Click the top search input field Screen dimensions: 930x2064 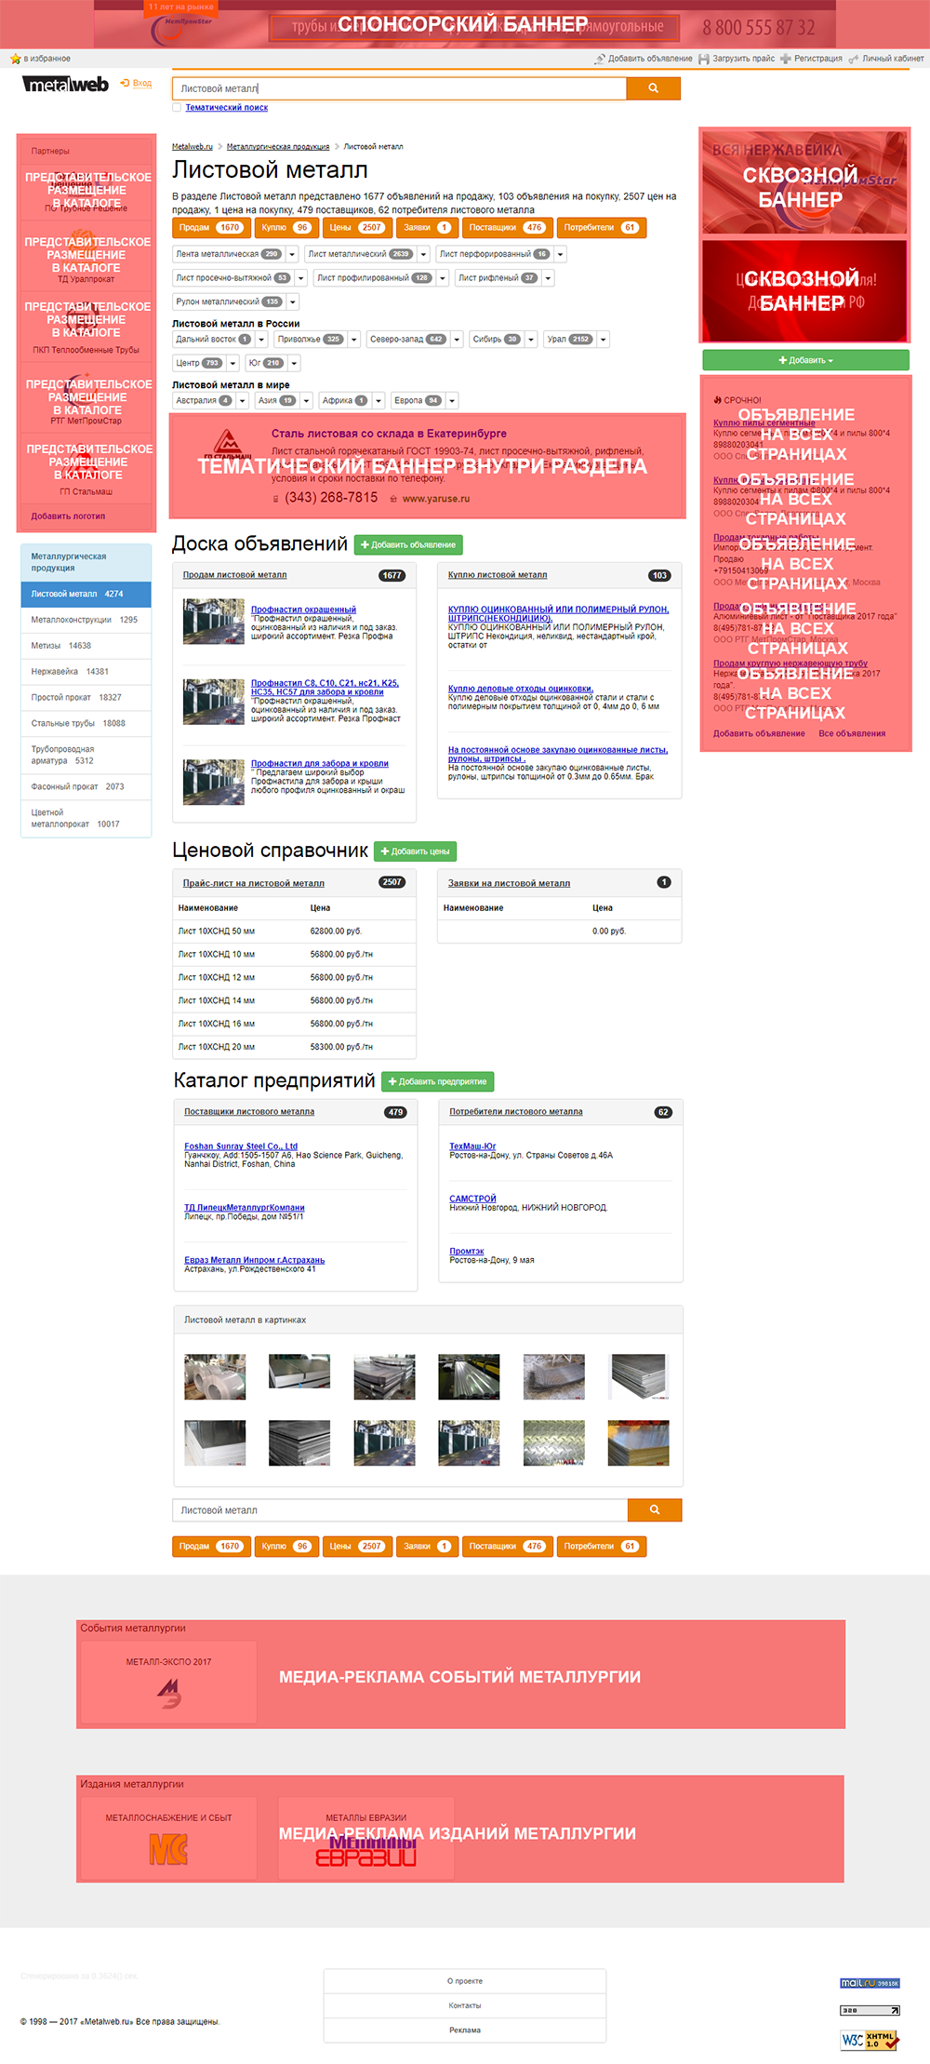point(399,88)
